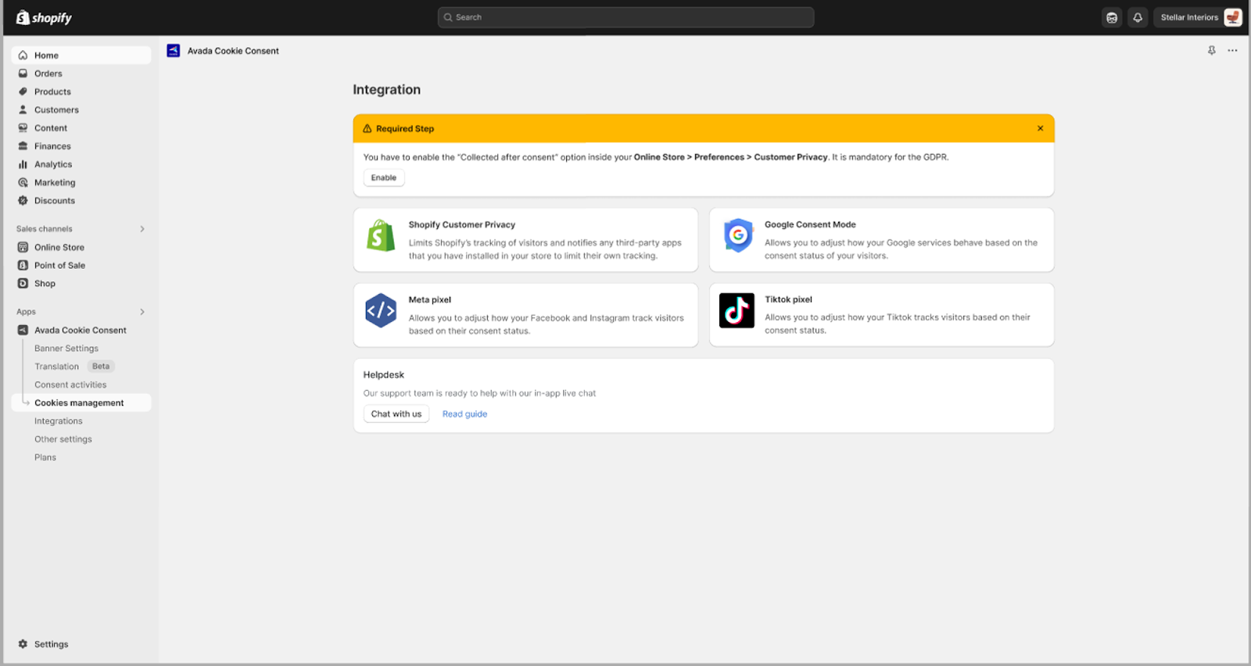Screen dimensions: 1251x666
Task: Click the Google shield logo icon
Action: tap(737, 235)
